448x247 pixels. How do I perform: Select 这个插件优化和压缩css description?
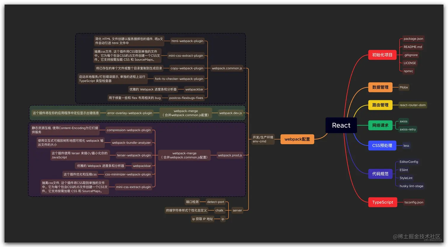tap(80, 174)
